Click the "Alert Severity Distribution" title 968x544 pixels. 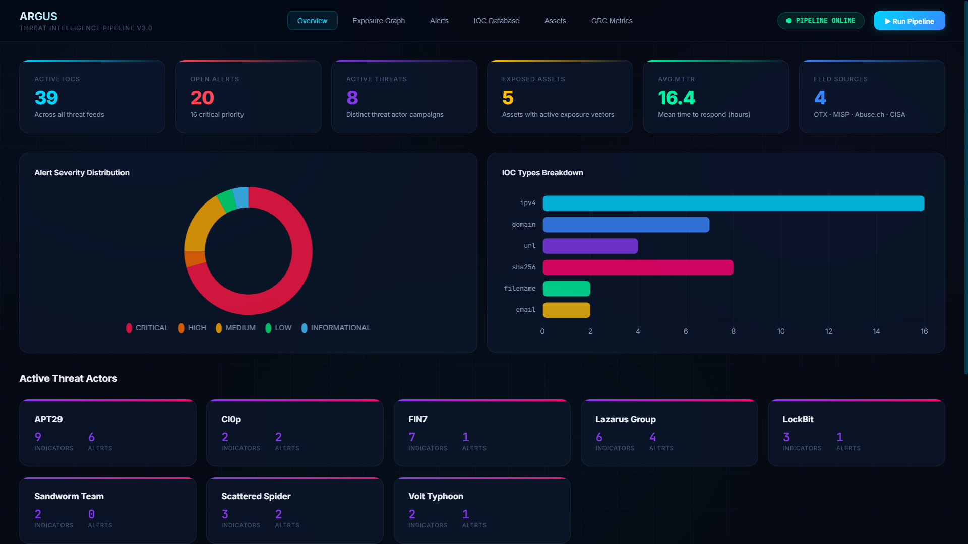click(x=82, y=173)
